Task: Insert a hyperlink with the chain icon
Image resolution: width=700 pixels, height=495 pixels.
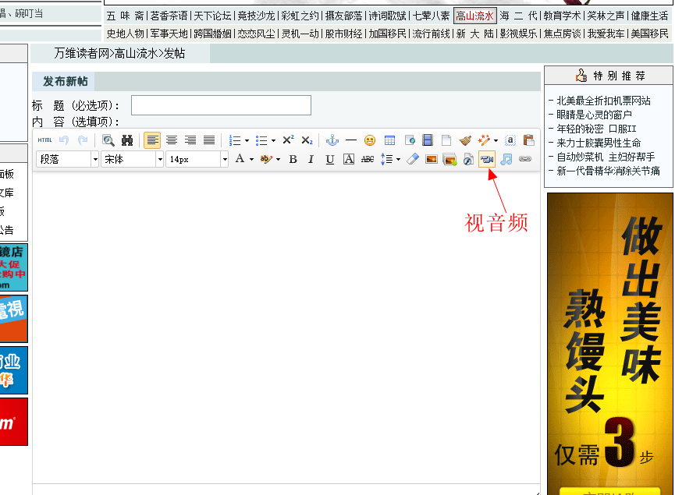Action: point(525,159)
